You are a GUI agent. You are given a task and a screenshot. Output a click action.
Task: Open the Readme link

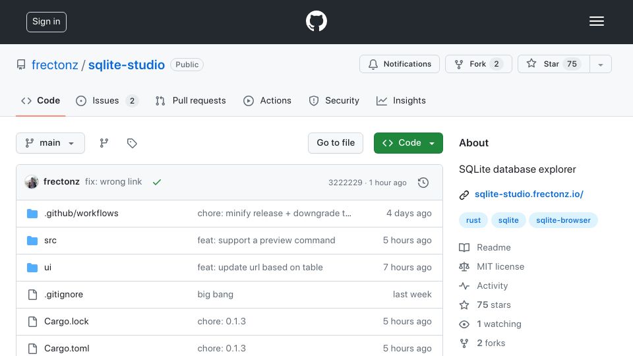click(485, 247)
